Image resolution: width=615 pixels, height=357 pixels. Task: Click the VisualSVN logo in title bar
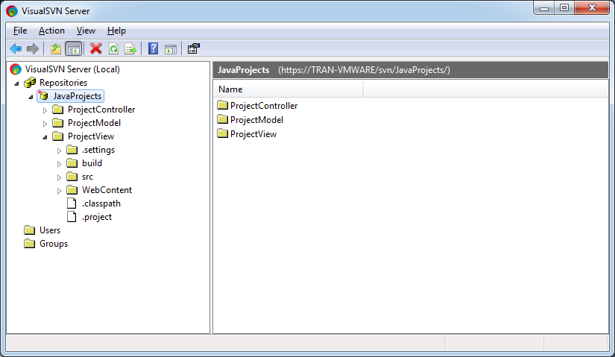[x=12, y=11]
